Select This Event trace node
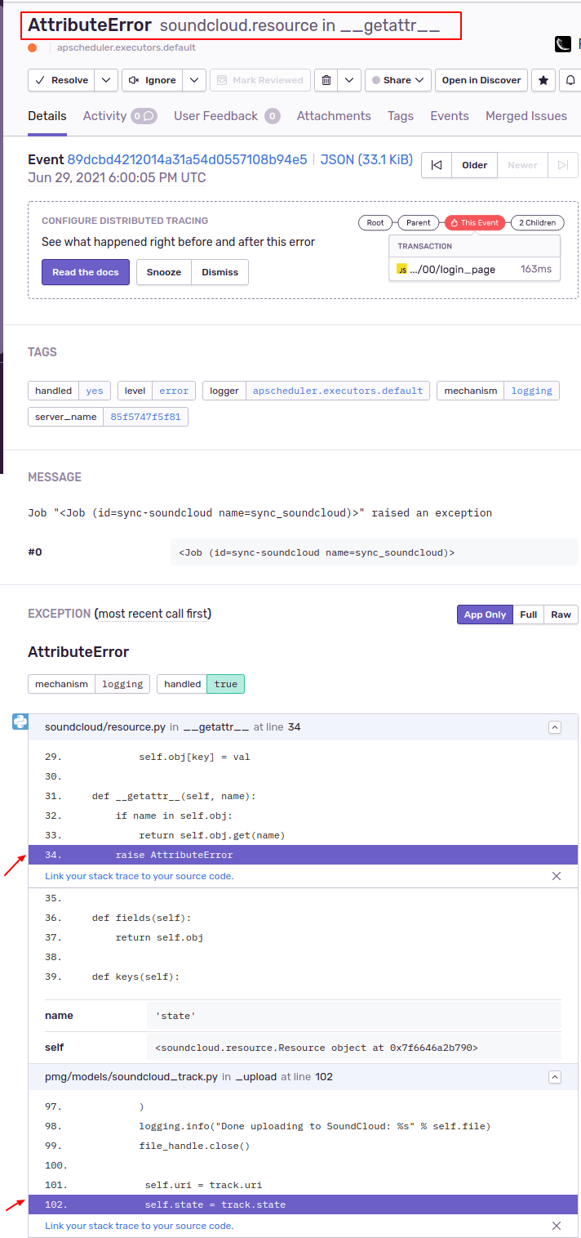The image size is (581, 1238). (x=475, y=222)
